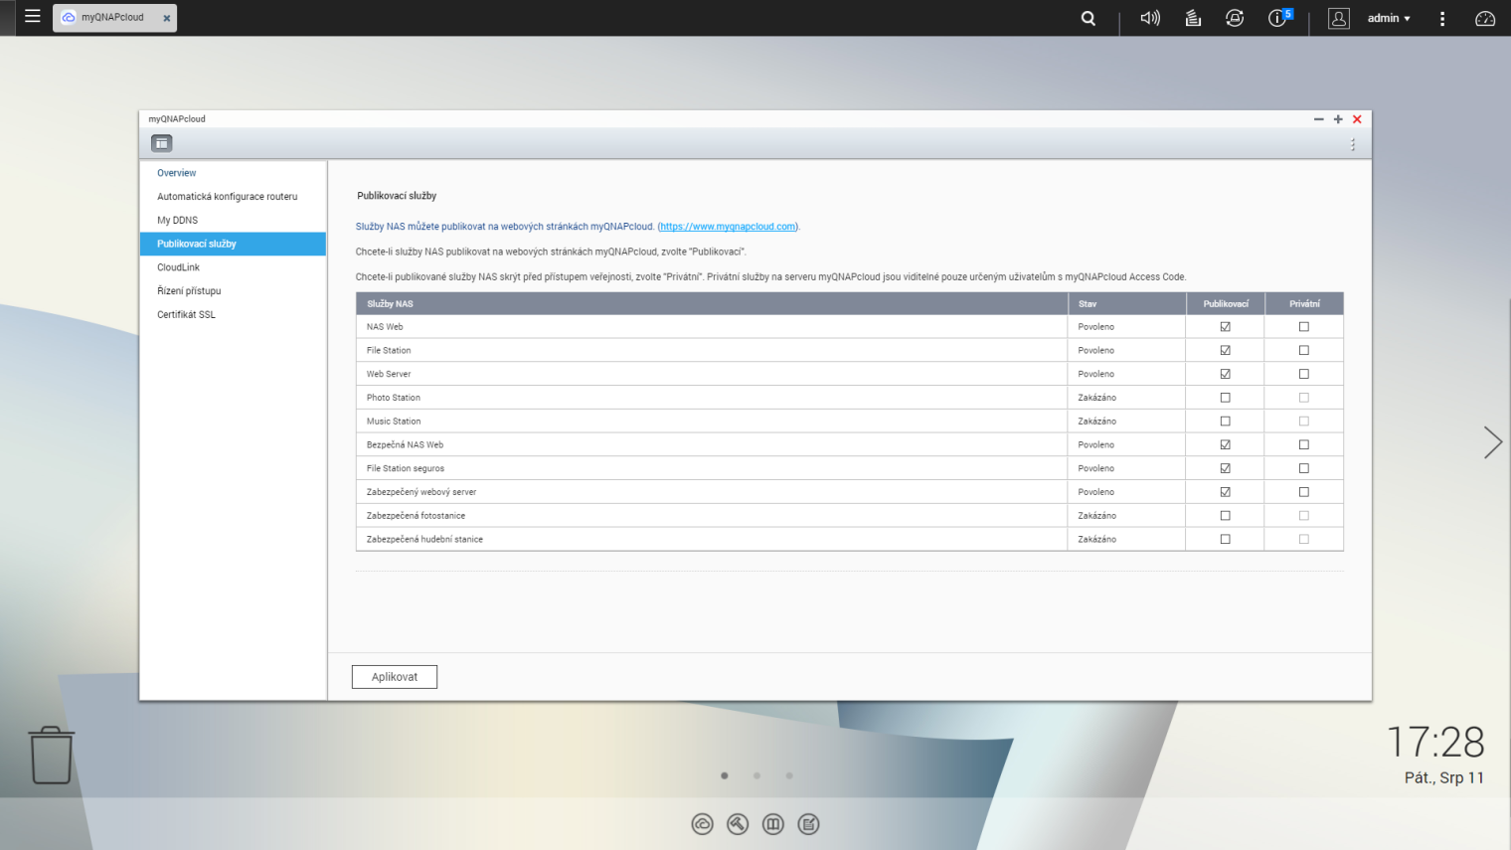Screen dimensions: 1511x850
Task: Check Privátní for File Station
Action: (x=1304, y=351)
